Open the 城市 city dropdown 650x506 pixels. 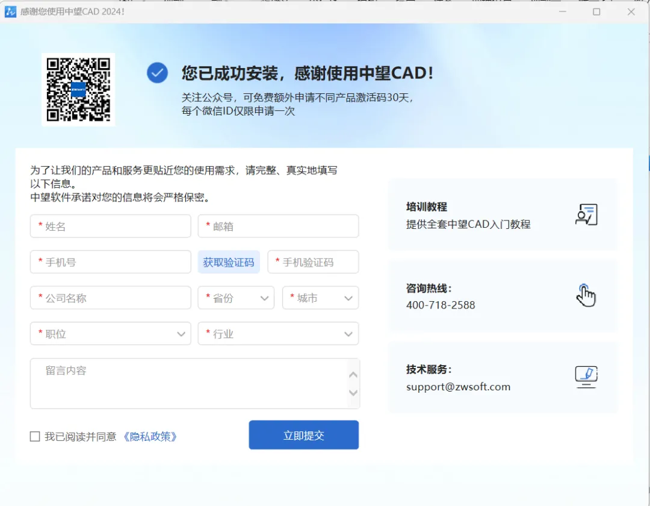320,298
